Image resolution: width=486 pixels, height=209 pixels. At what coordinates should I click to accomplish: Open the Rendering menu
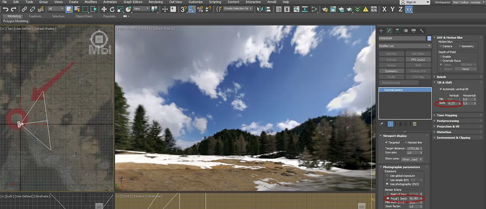156,2
